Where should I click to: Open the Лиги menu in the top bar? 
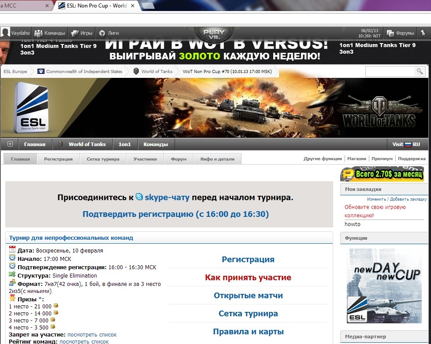pos(109,33)
